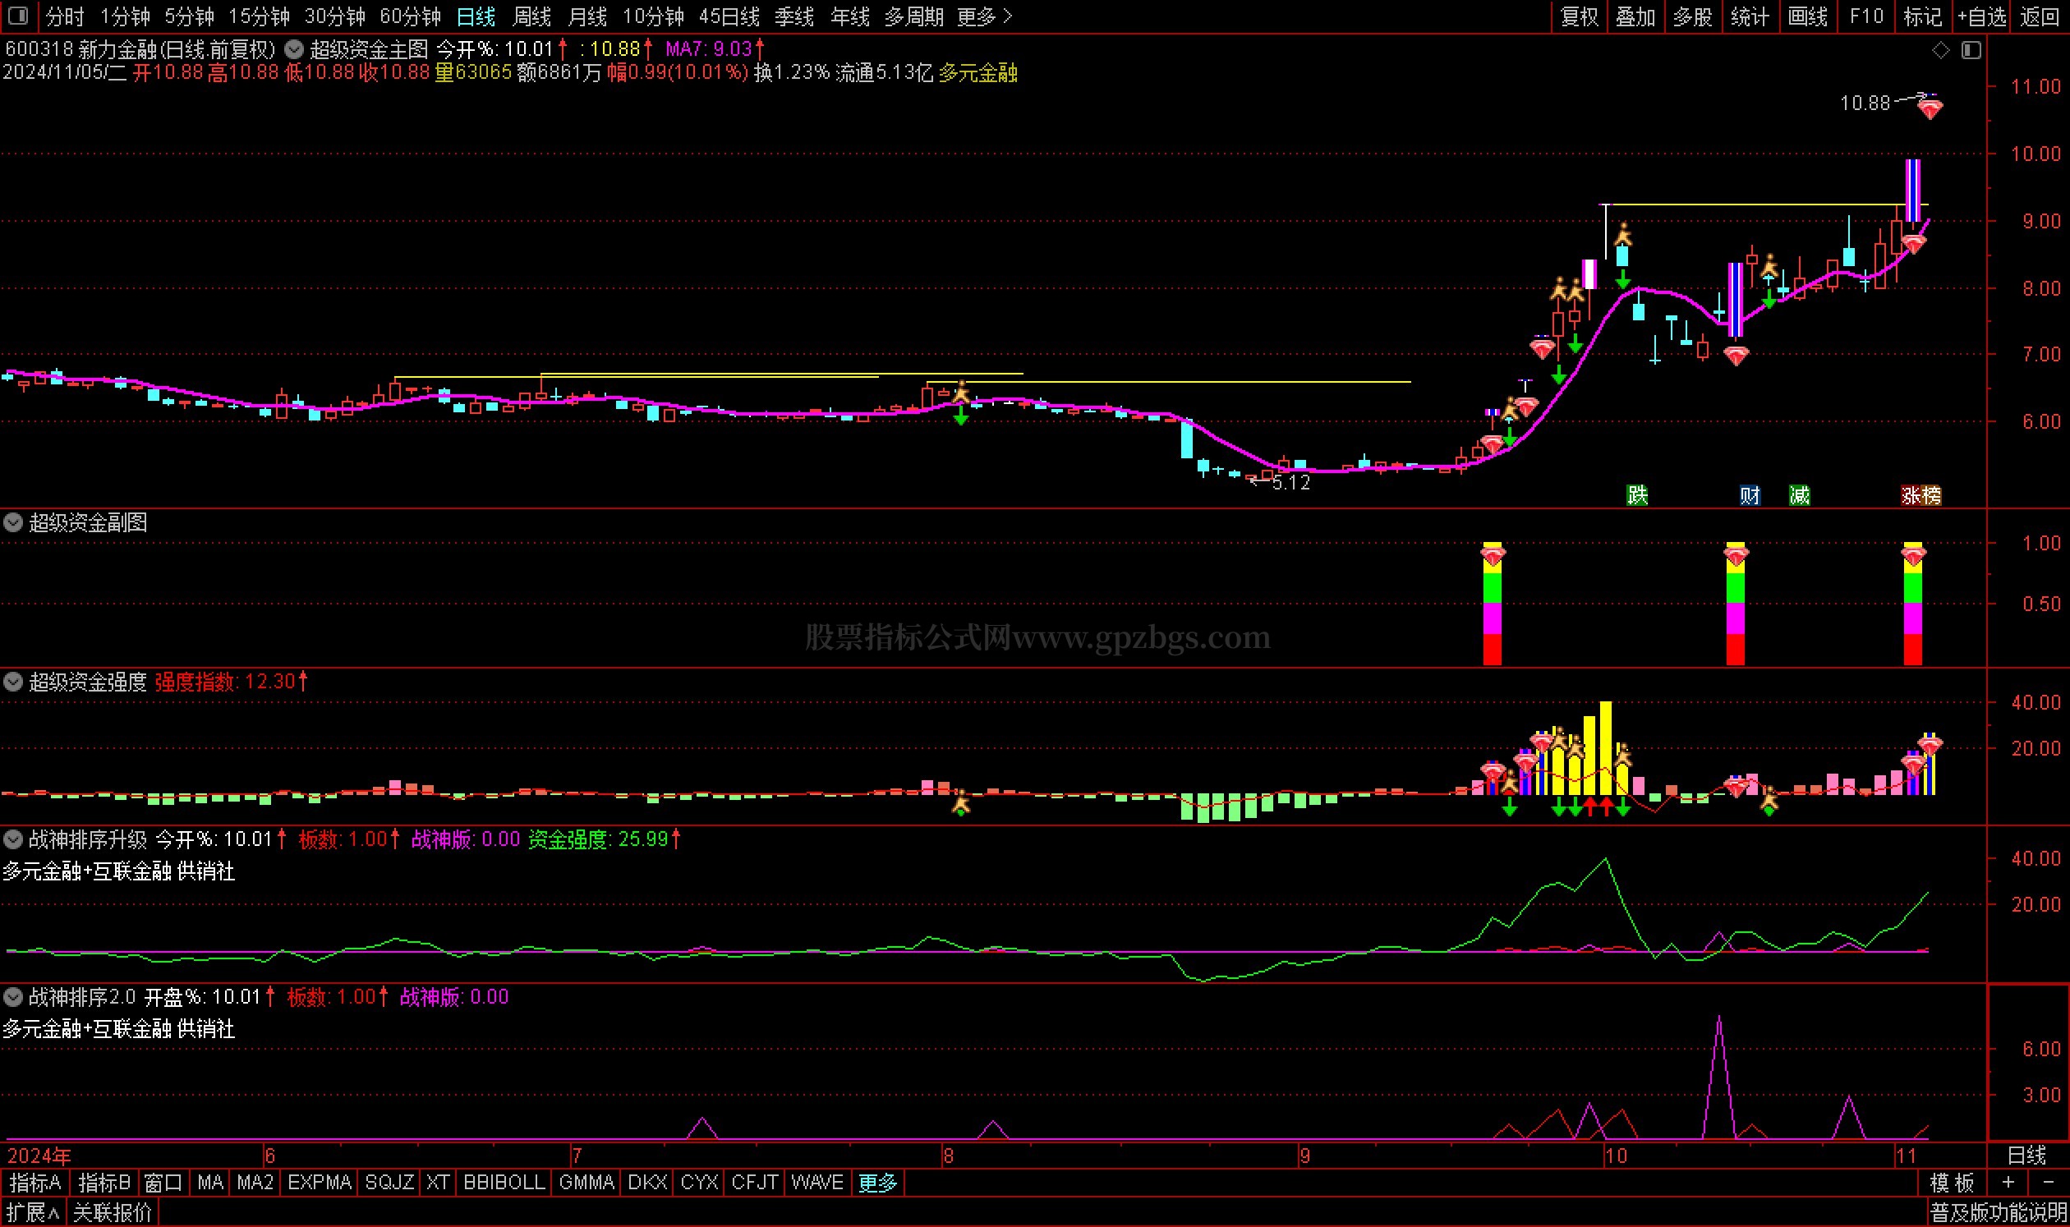Click the plus zoom-in button at bottom right
This screenshot has width=2070, height=1227.
(2007, 1183)
